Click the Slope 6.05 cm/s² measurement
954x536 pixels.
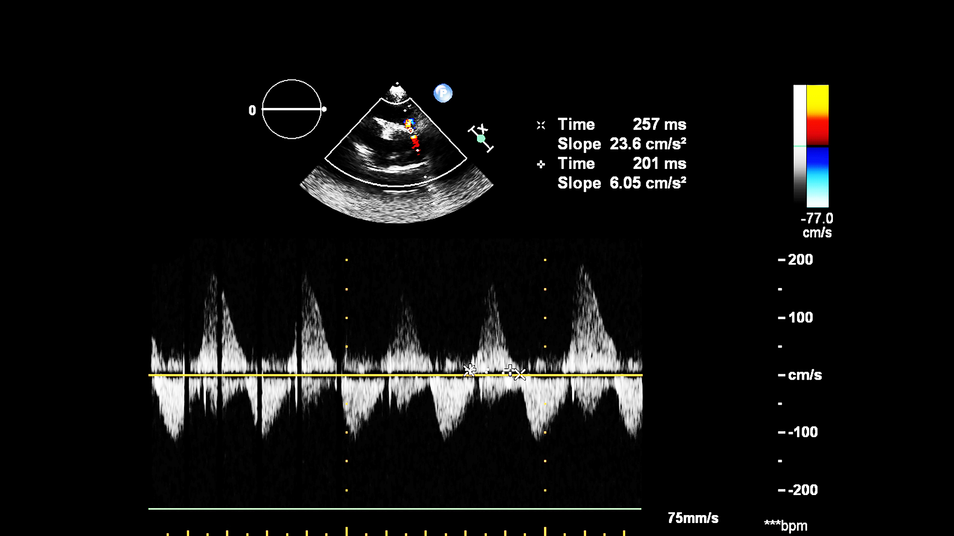tap(622, 183)
